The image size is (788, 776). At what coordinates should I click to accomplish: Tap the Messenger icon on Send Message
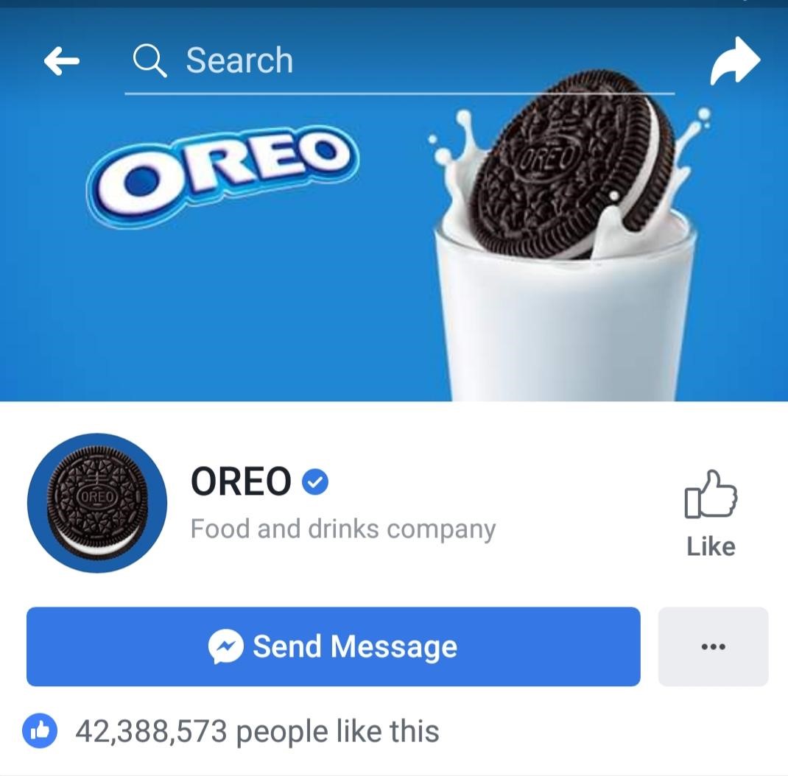225,646
